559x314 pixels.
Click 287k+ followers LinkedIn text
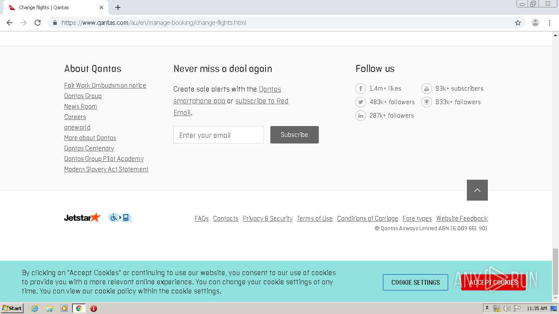coord(392,116)
